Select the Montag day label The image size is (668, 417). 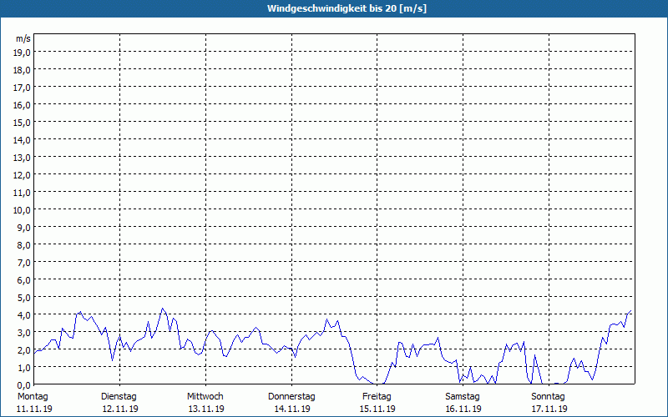tap(33, 396)
